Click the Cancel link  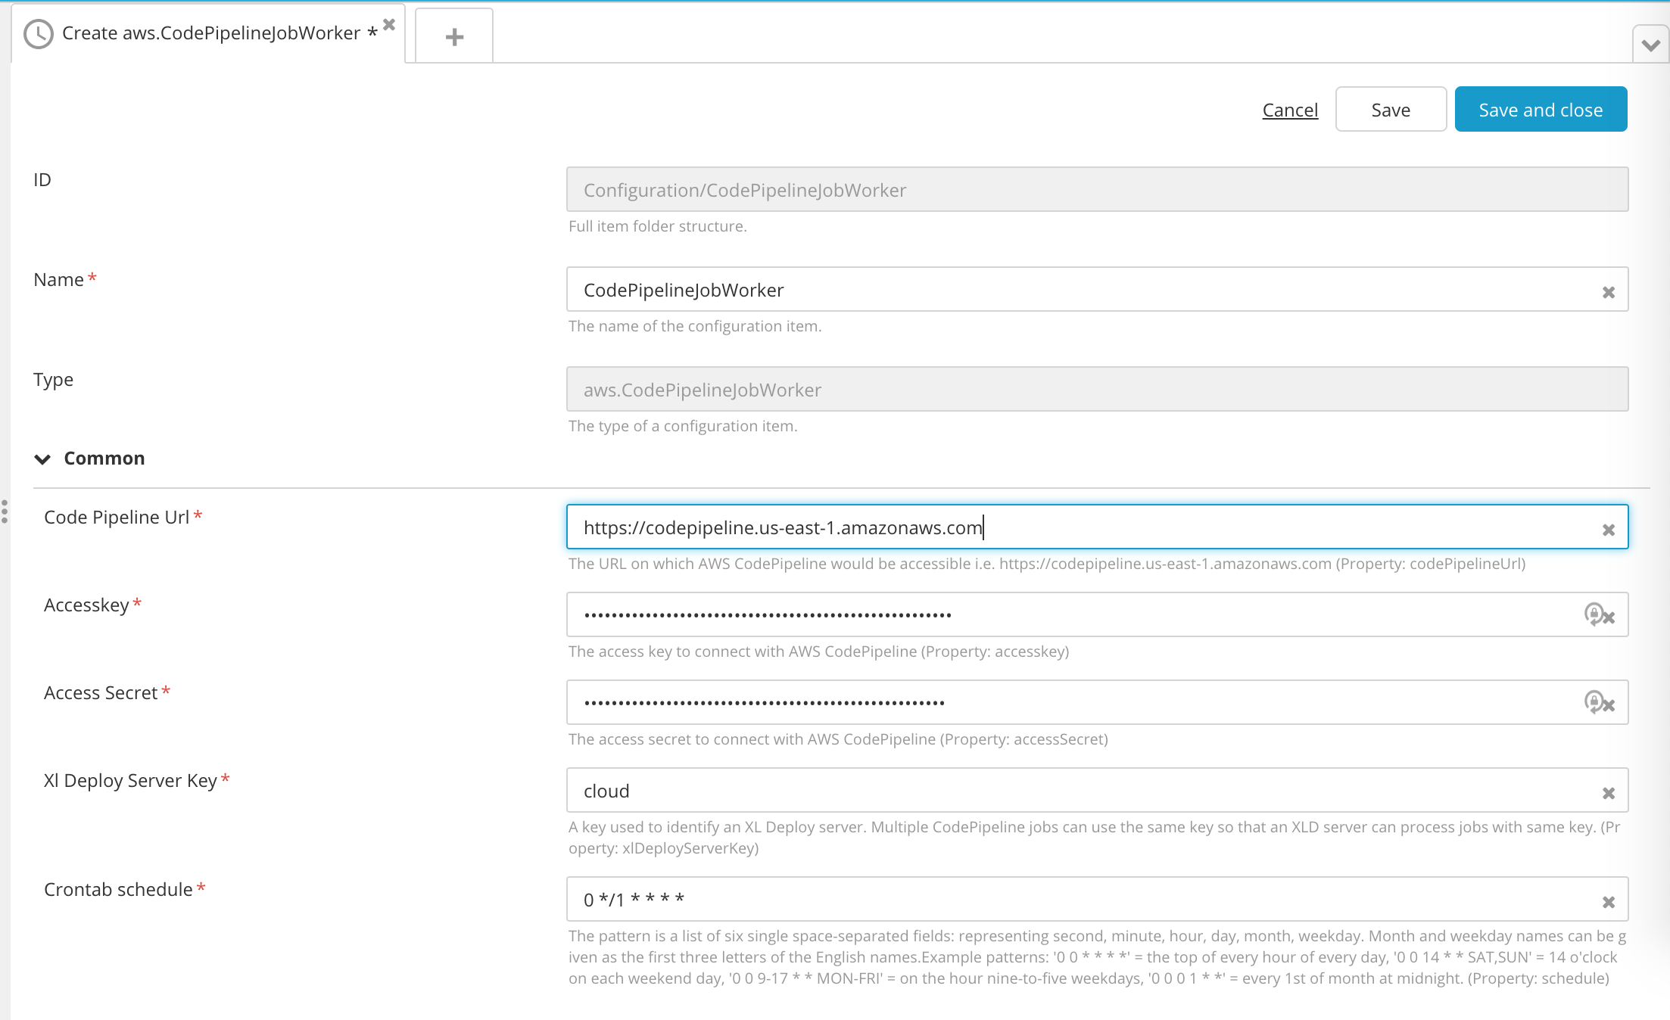pos(1290,110)
